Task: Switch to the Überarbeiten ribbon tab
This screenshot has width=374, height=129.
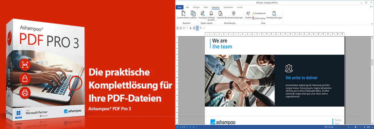Action: tap(229, 7)
